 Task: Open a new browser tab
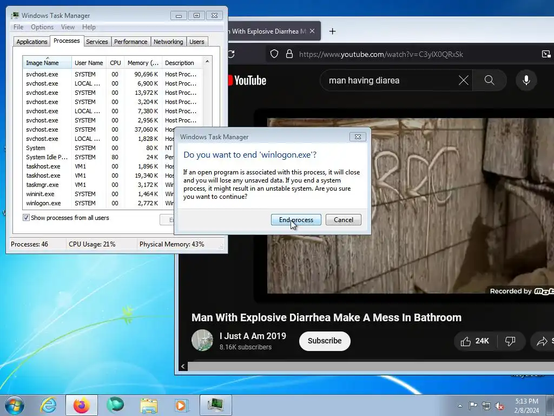tap(332, 31)
